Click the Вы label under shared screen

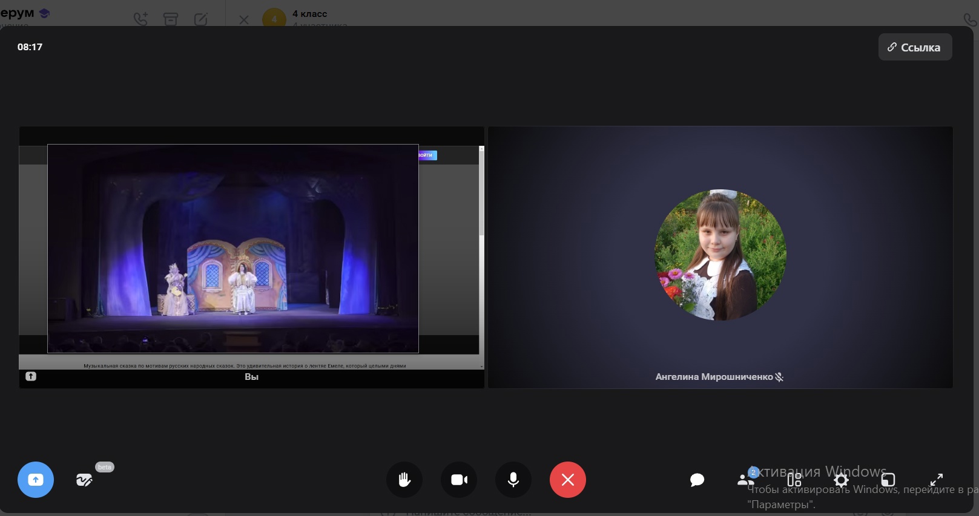click(x=251, y=377)
